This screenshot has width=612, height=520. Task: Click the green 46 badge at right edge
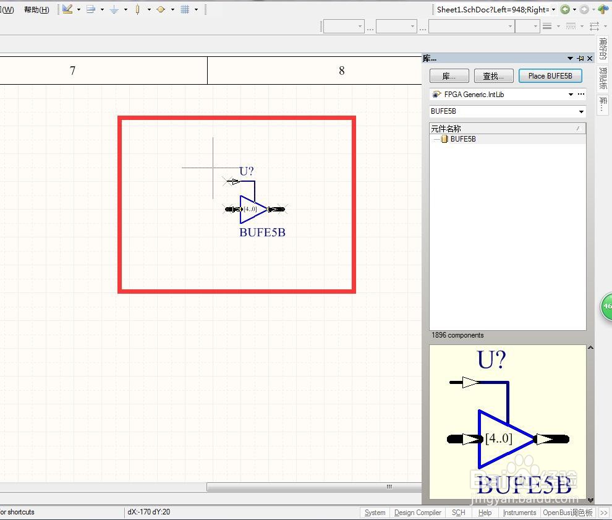(x=606, y=306)
